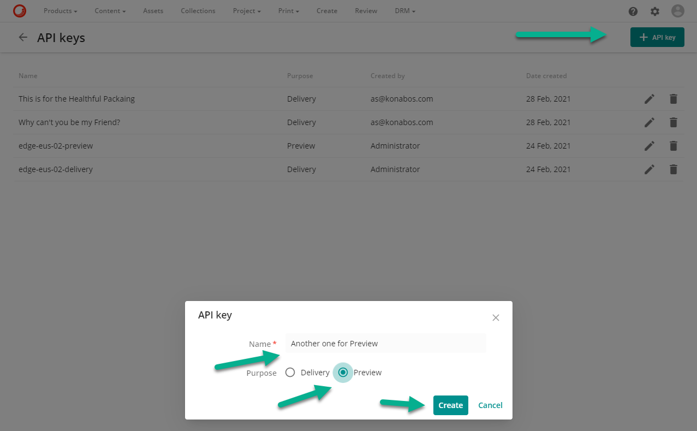
Task: Edit the Healthful Packaing API key
Action: pos(649,99)
